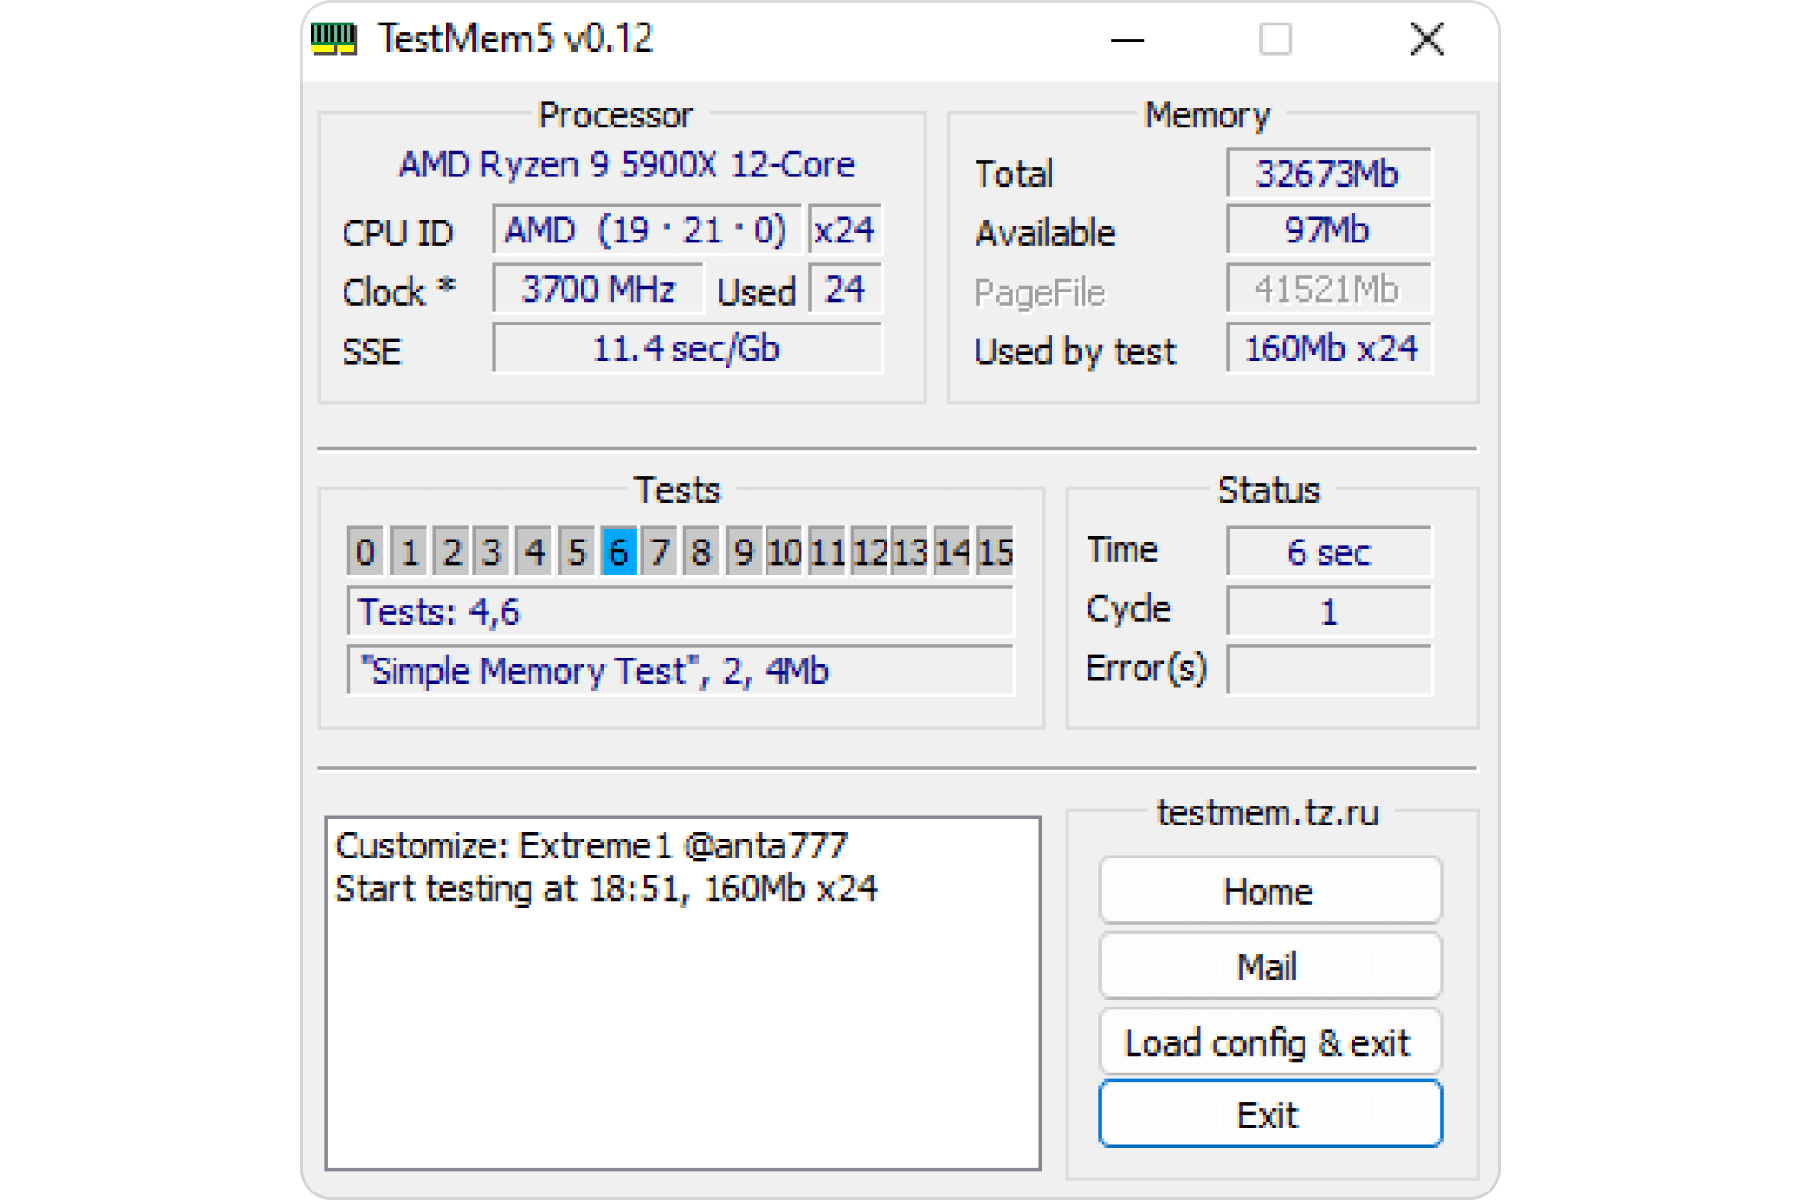The image size is (1801, 1200).
Task: Click Load config & exit button
Action: 1269,1042
